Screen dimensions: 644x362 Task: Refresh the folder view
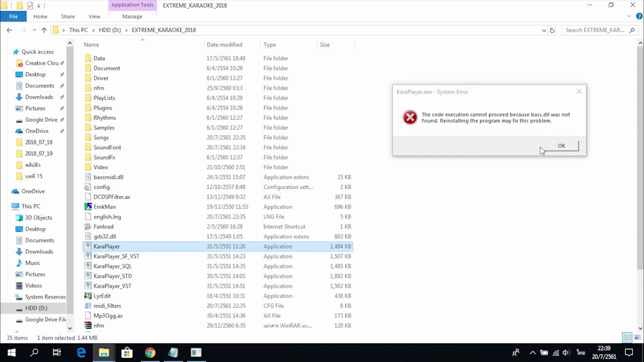coord(552,30)
